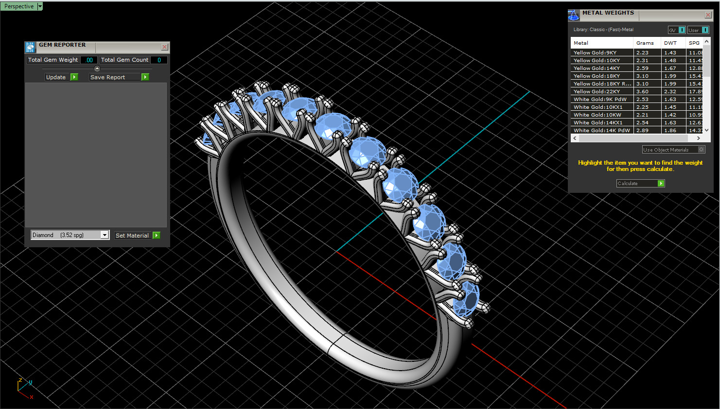The image size is (720, 409).
Task: Select the White Gold:9K PdW row
Action: point(636,99)
